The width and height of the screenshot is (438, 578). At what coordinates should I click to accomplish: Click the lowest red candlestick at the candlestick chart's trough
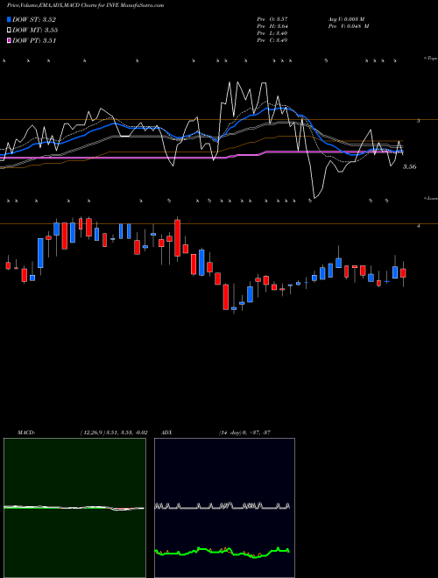pyautogui.click(x=226, y=297)
